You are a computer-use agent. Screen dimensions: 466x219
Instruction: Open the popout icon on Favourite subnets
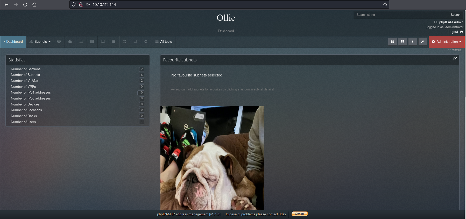[x=455, y=59]
